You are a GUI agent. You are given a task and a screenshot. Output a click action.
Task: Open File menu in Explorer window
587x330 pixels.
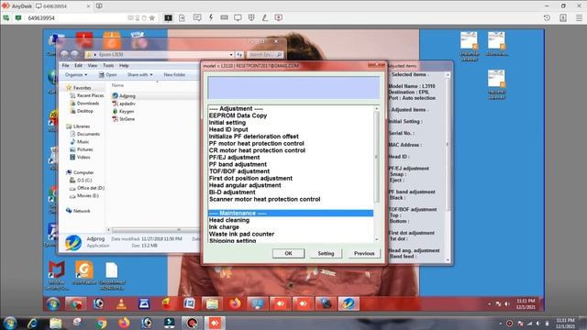pyautogui.click(x=65, y=65)
